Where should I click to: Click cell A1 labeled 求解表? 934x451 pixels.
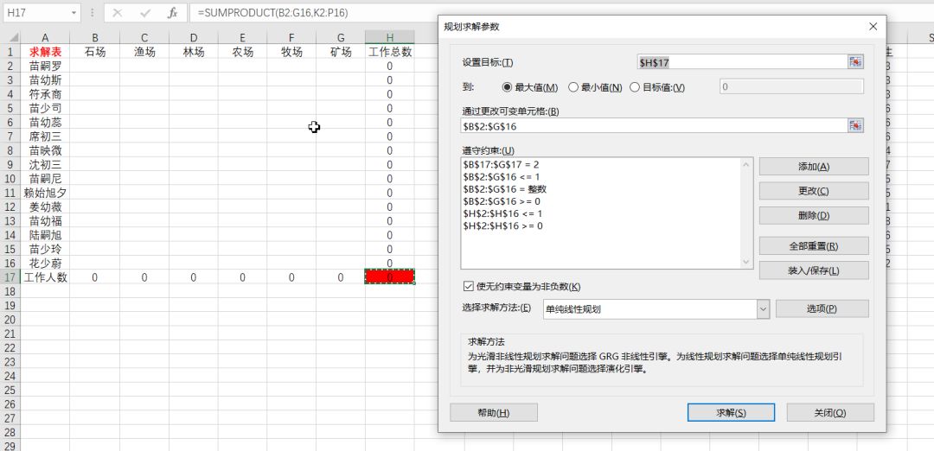(x=45, y=52)
